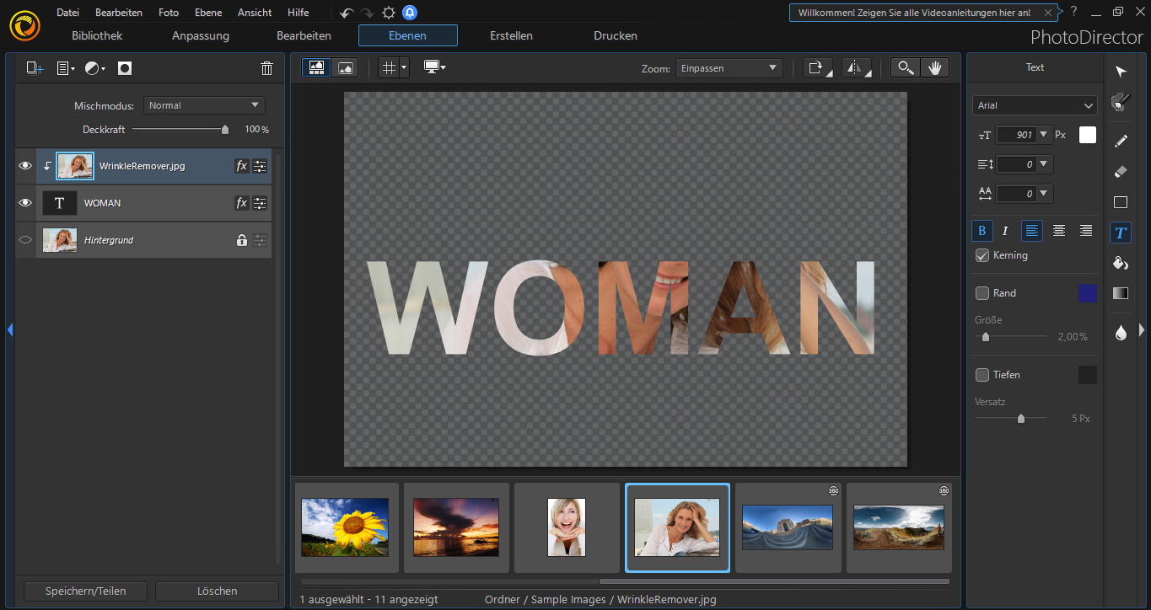1151x610 pixels.
Task: Open fx effects for WOMAN layer
Action: coord(241,203)
